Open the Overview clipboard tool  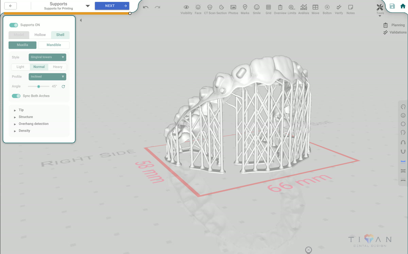[280, 9]
